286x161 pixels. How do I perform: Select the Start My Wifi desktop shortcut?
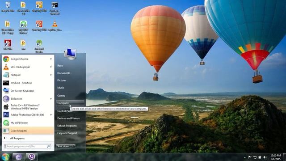[39, 26]
